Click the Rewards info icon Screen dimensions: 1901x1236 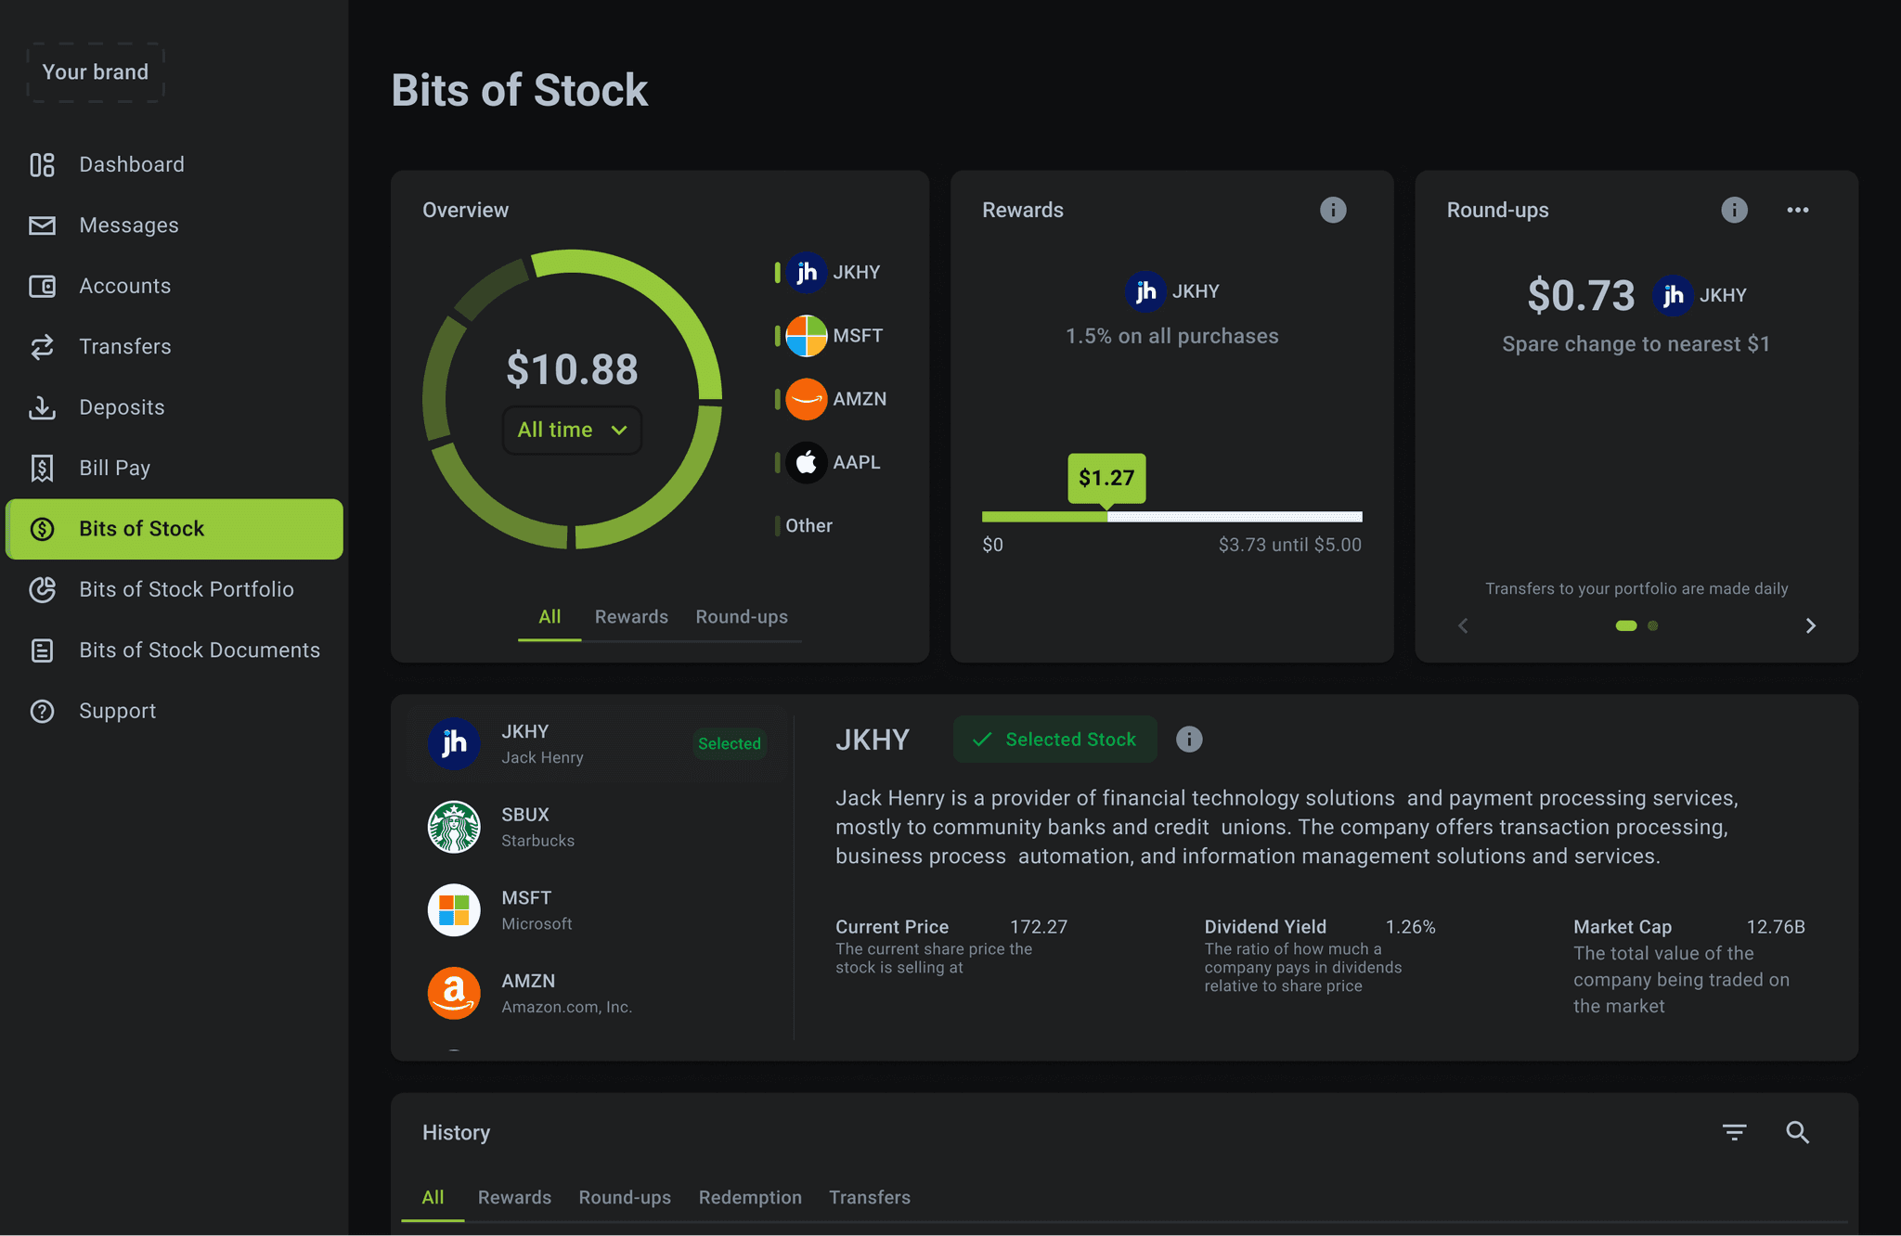click(1333, 210)
